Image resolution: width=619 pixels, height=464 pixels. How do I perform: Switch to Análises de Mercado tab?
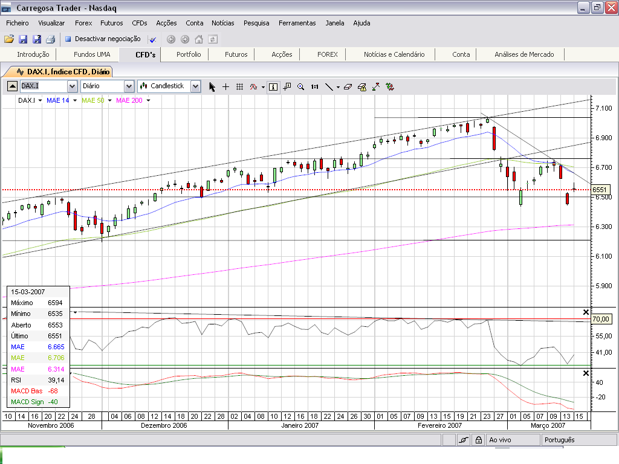tap(524, 54)
